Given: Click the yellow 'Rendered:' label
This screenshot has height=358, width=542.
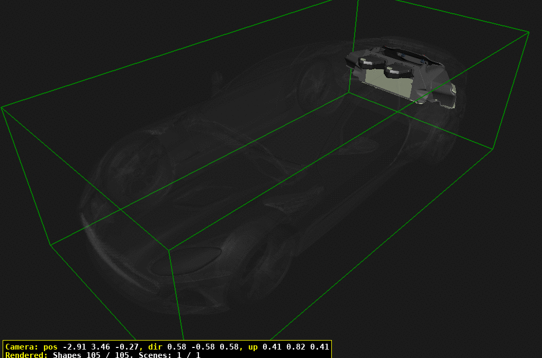Looking at the screenshot, I should [26, 355].
